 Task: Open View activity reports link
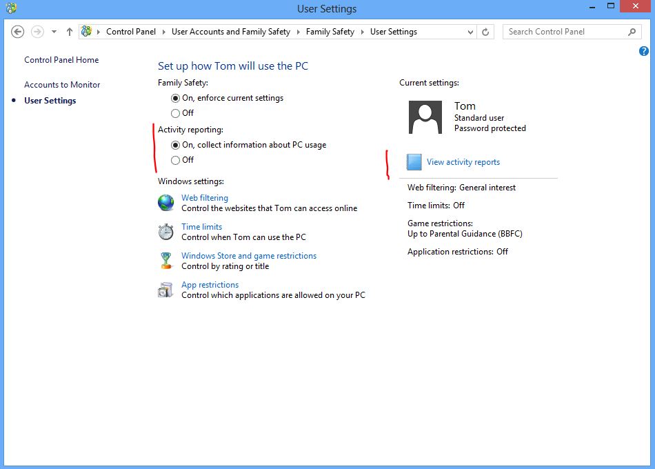click(463, 162)
